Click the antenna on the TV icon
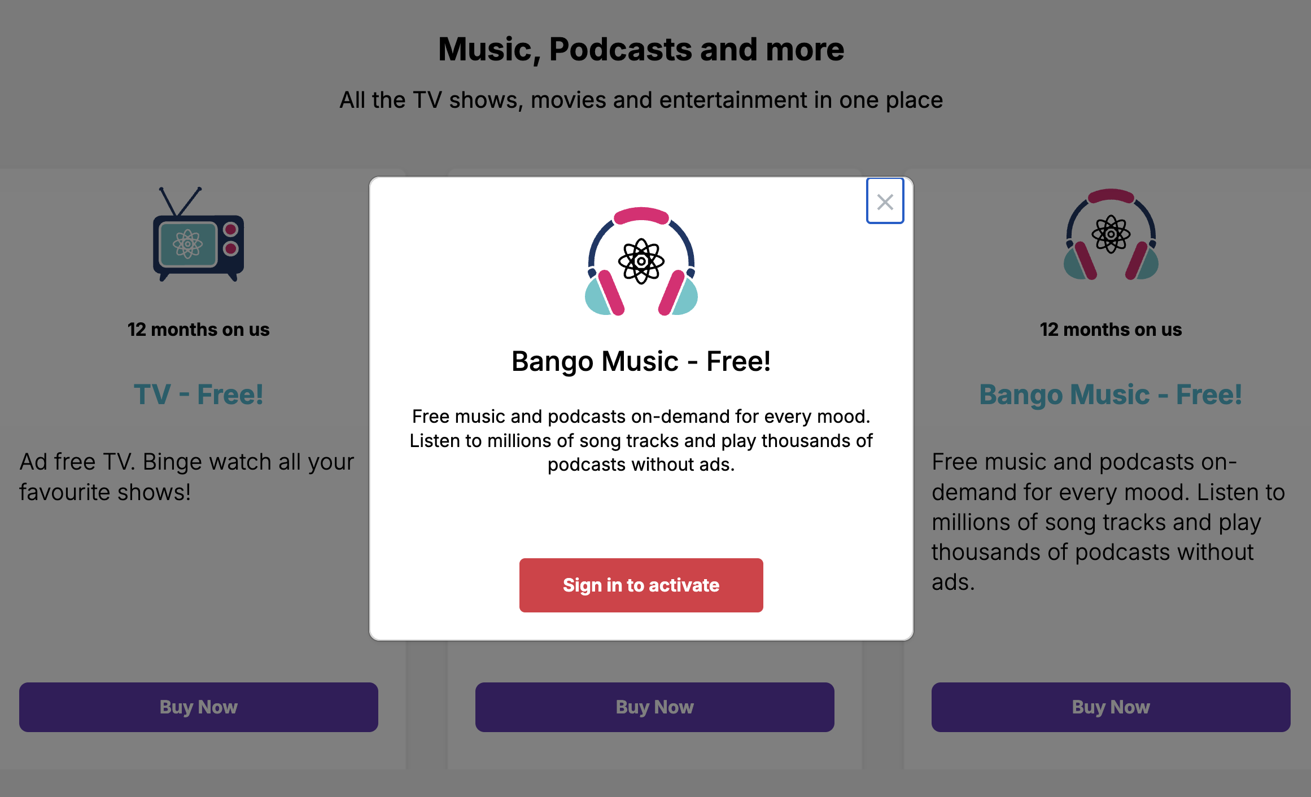1311x797 pixels. point(180,202)
